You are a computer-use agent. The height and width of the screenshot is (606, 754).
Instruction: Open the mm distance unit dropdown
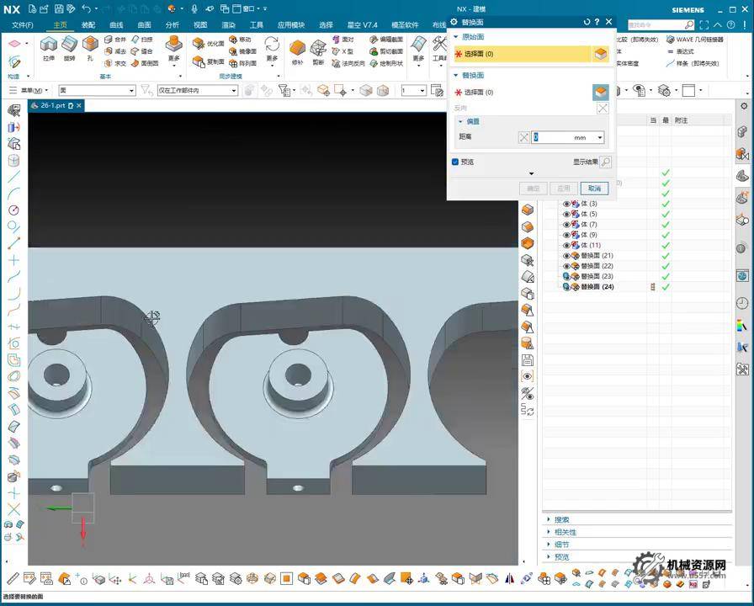[600, 137]
